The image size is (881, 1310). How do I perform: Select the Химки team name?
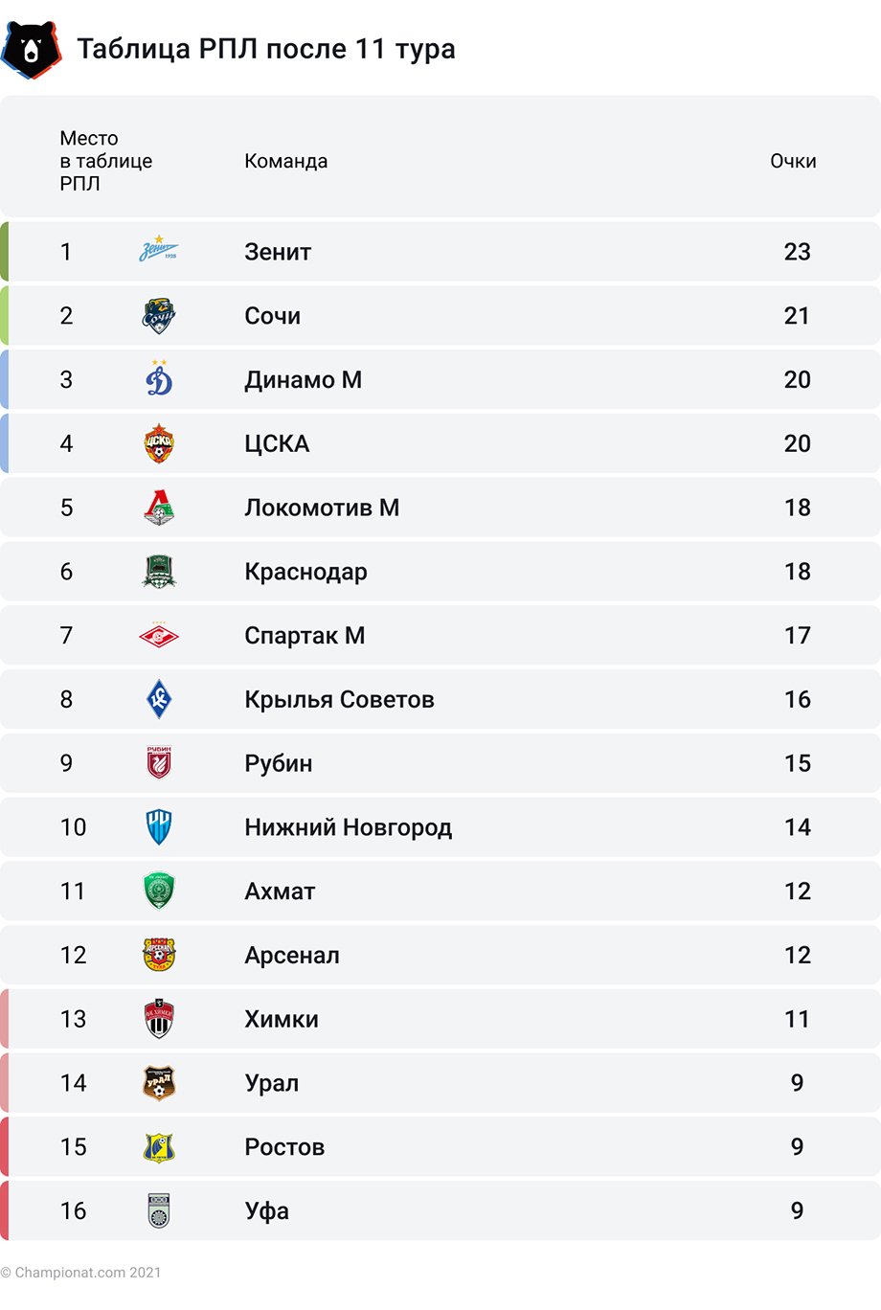(282, 1019)
